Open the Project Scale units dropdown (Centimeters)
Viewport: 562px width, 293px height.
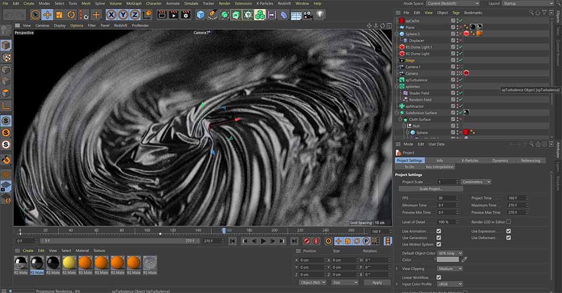[x=475, y=182]
